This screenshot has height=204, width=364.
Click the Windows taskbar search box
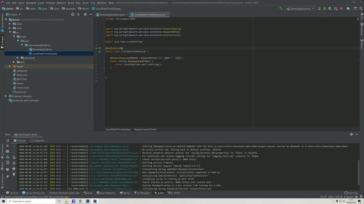click(x=32, y=202)
